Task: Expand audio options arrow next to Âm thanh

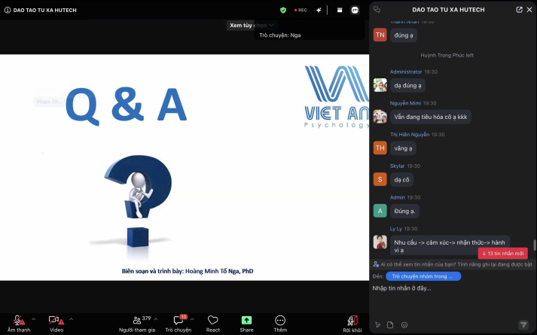Action: (34, 319)
